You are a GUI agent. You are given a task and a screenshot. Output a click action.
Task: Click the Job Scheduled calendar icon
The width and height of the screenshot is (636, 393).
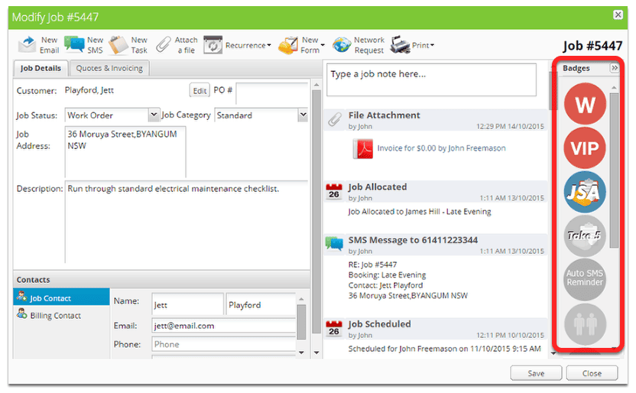pos(334,329)
